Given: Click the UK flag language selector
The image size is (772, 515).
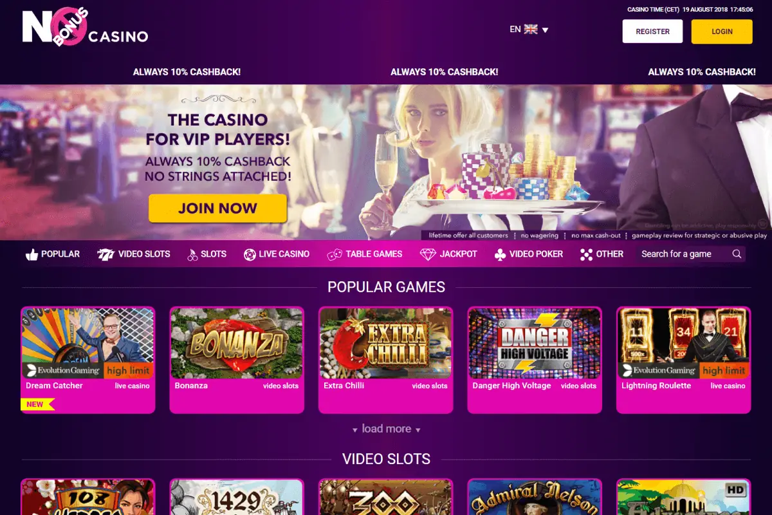Looking at the screenshot, I should click(x=531, y=29).
